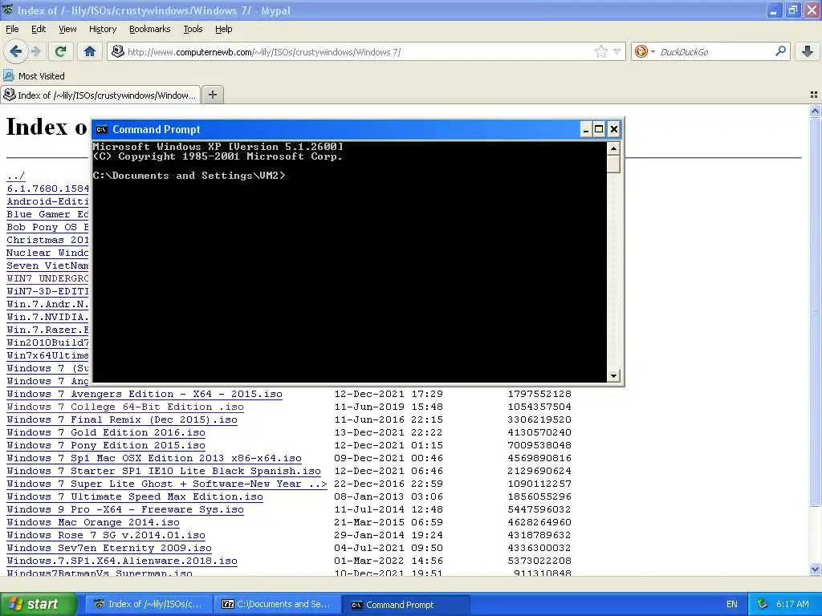822x616 pixels.
Task: Bookmark this page with the star icon
Action: (x=600, y=51)
